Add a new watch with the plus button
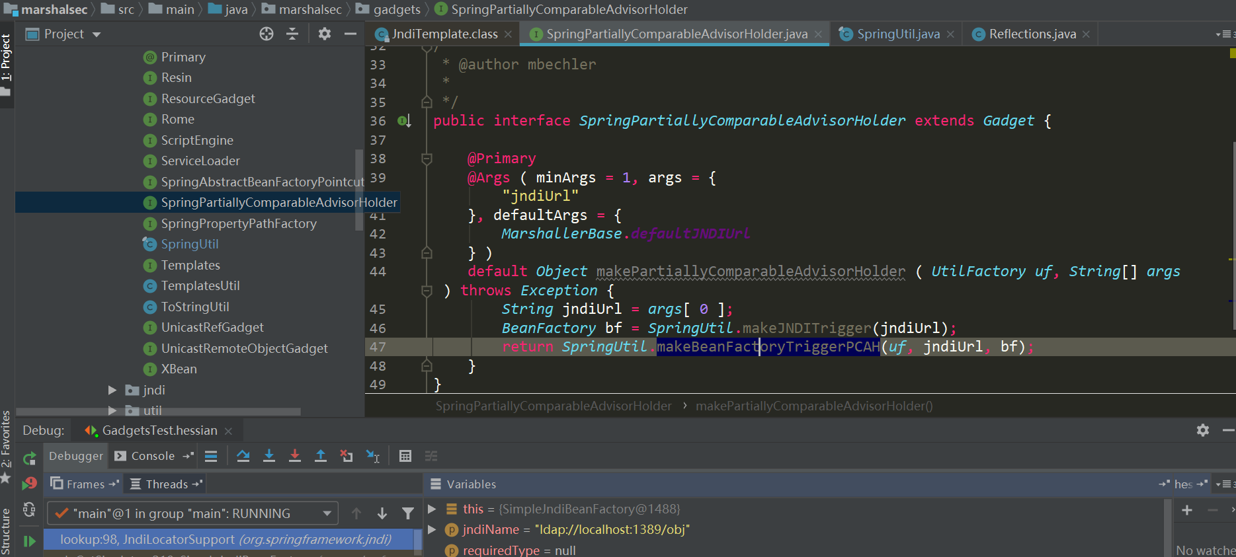This screenshot has height=557, width=1236. coord(1187,509)
